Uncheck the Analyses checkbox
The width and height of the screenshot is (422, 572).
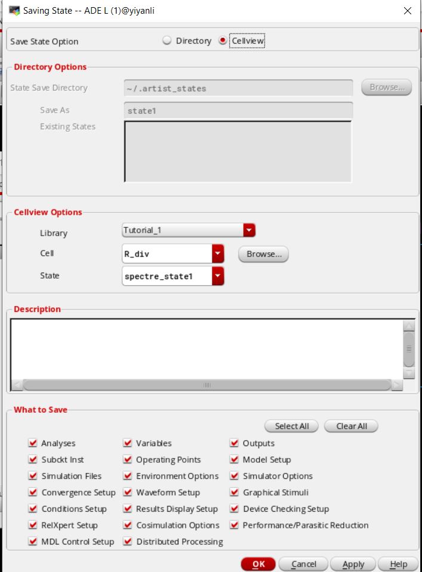(32, 443)
